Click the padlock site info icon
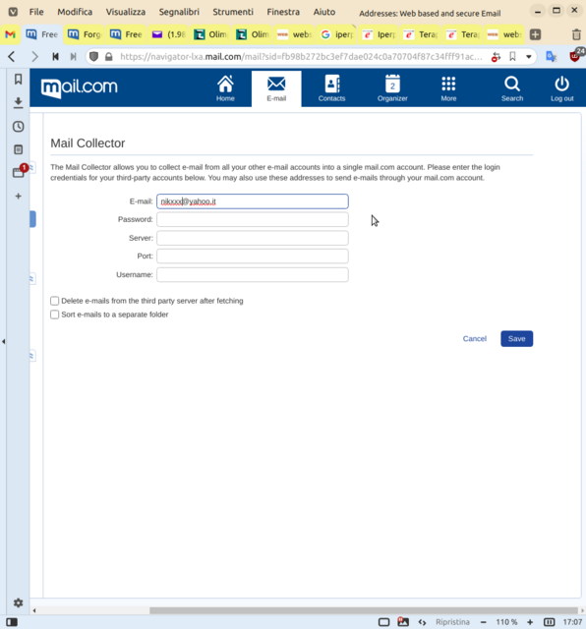 [x=108, y=57]
